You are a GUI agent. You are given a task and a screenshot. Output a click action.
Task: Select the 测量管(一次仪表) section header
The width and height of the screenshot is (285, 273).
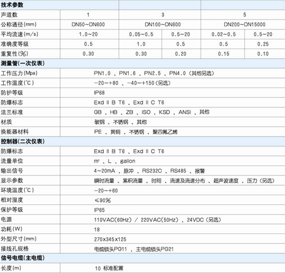(23, 63)
